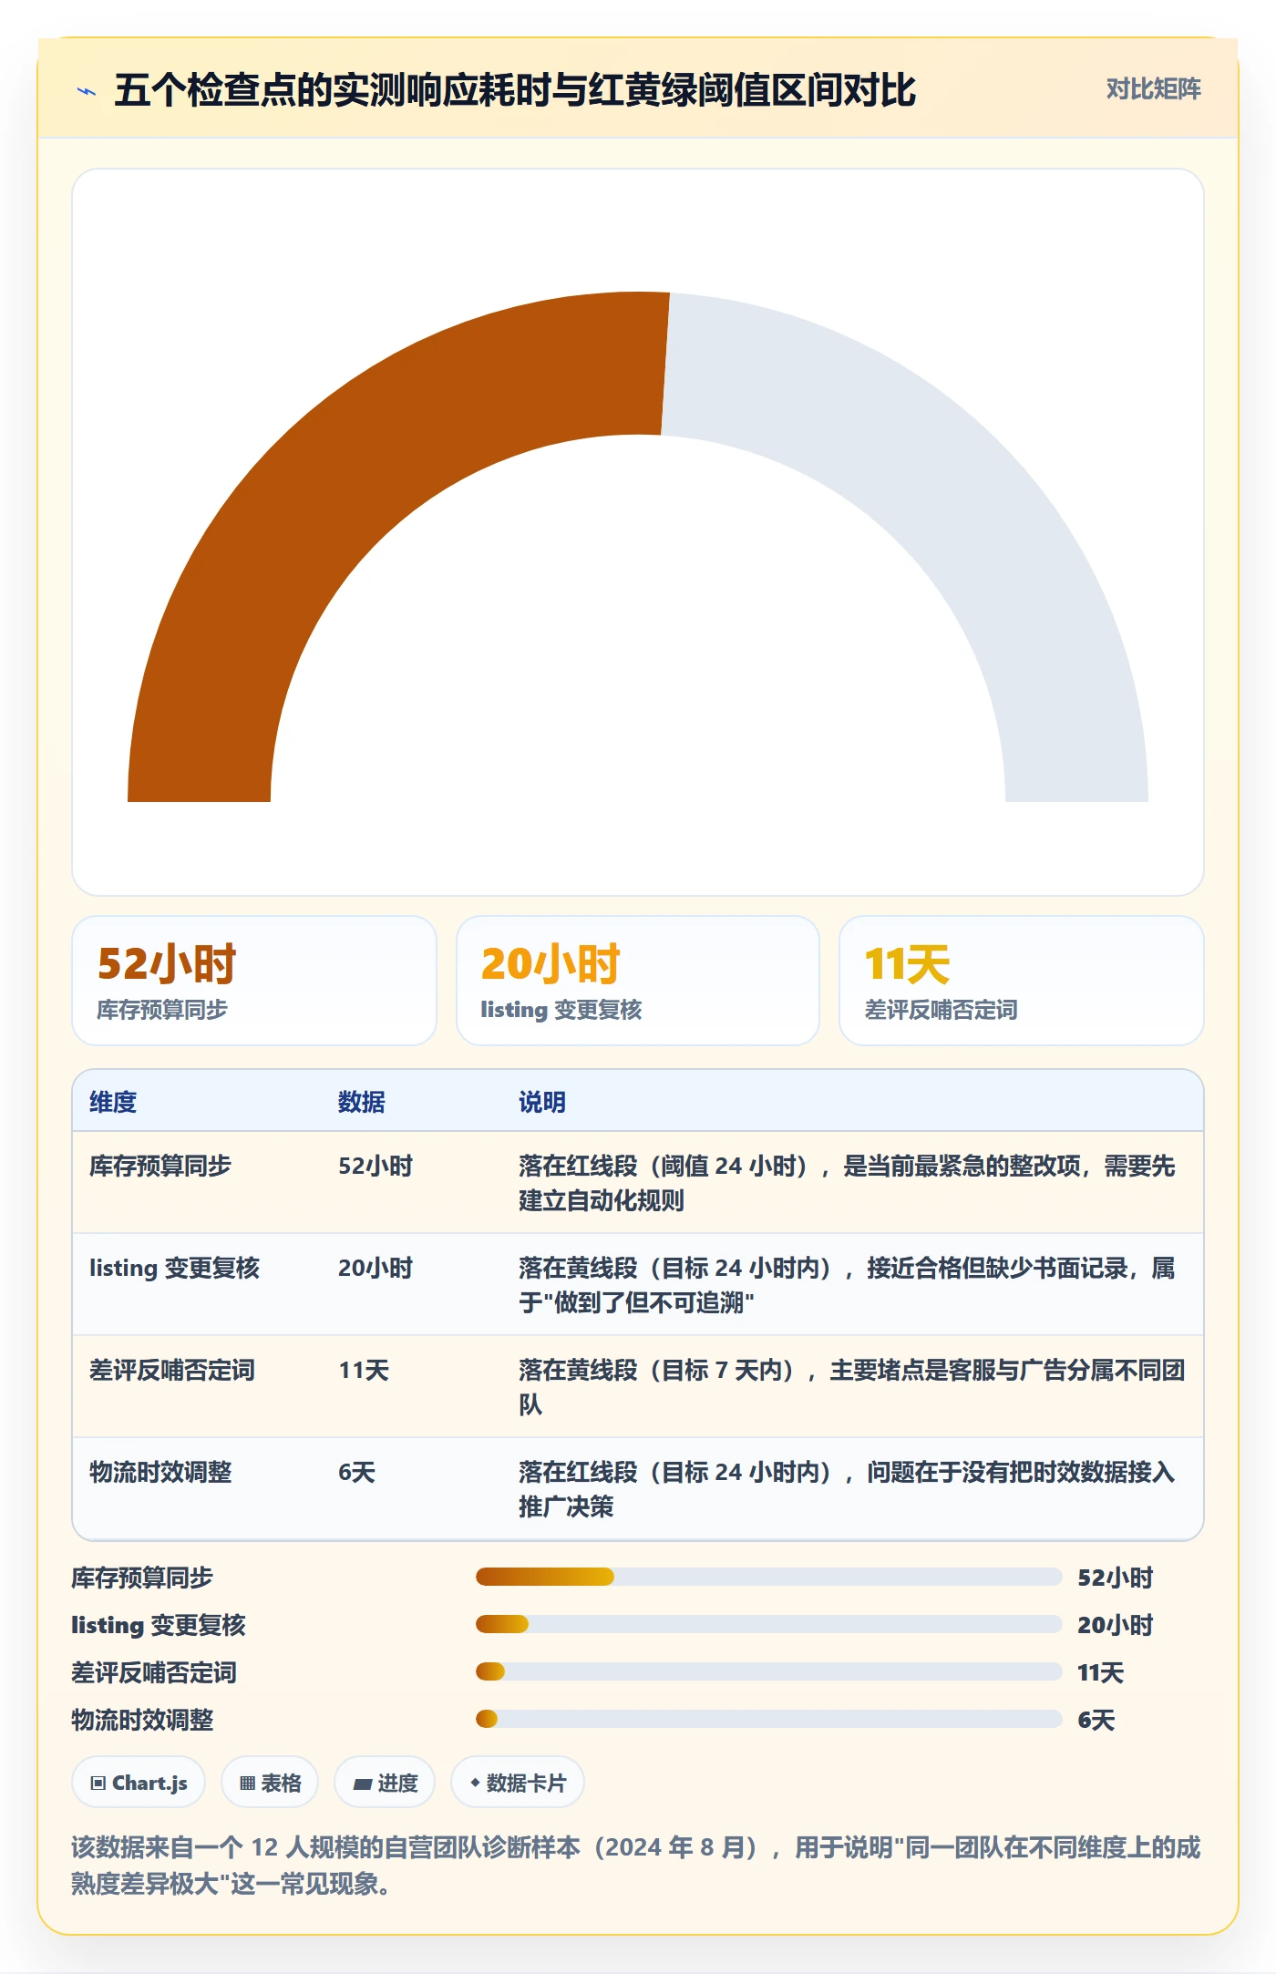
Task: Click the 6天 value right of the progress bar
Action: (1096, 1720)
